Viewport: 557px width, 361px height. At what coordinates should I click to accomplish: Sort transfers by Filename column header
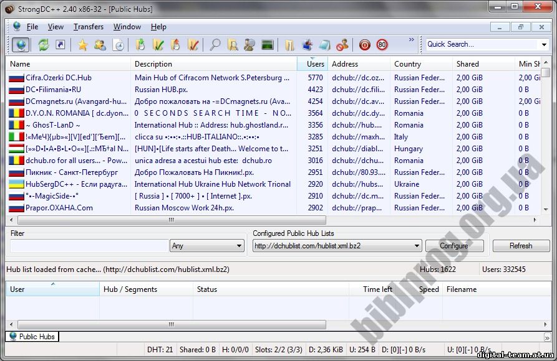(497, 289)
